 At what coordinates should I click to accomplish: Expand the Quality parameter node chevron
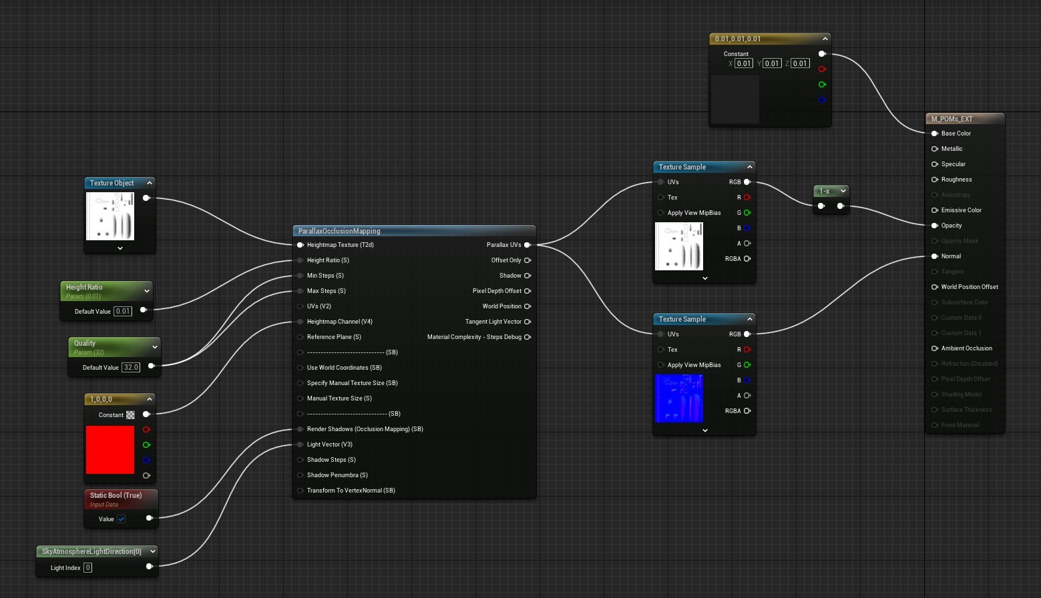point(155,347)
